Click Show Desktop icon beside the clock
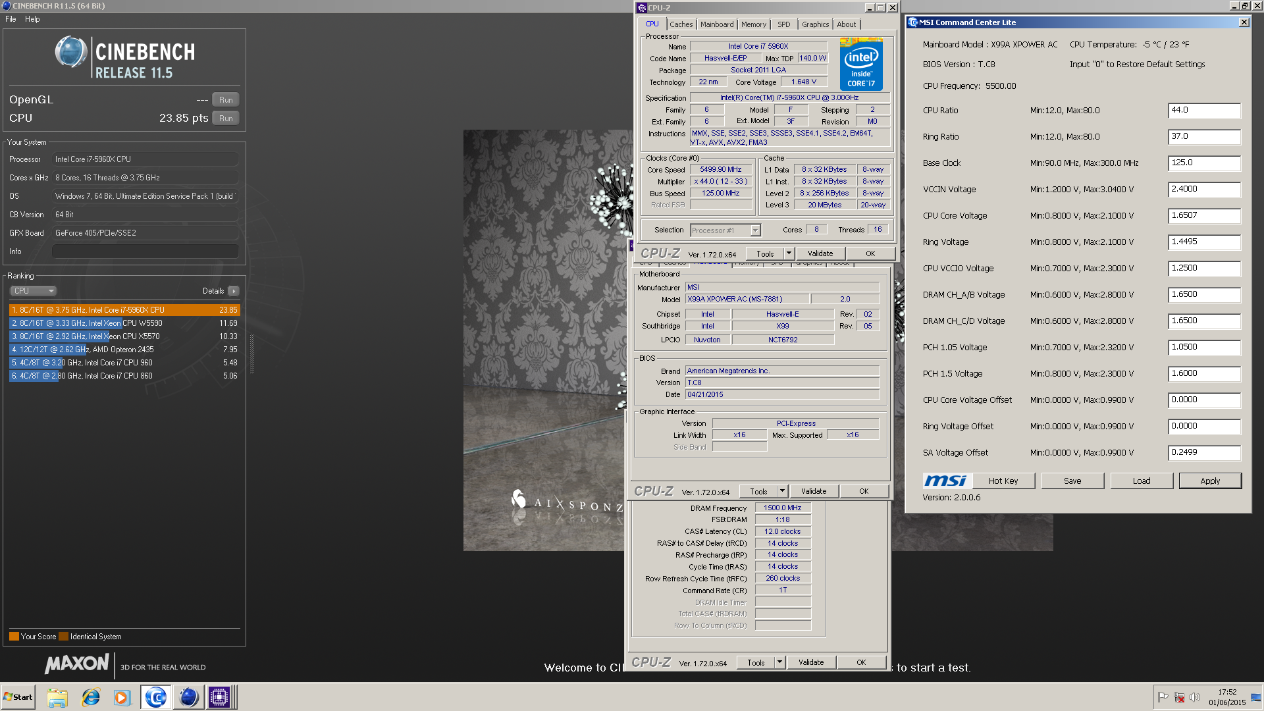The height and width of the screenshot is (711, 1264). point(1256,697)
